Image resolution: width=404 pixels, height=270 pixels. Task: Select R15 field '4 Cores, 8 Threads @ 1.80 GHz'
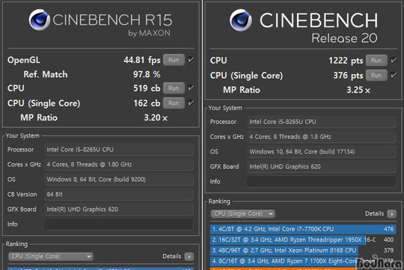[x=119, y=164]
